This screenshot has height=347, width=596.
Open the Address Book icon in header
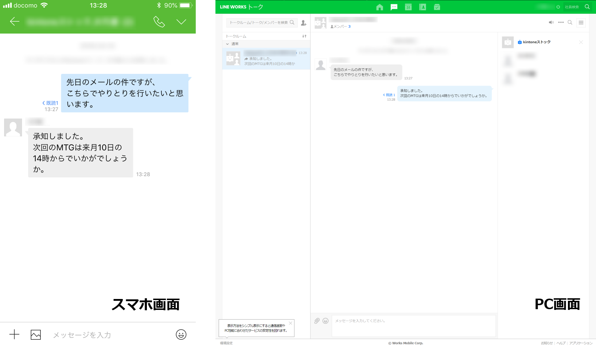point(422,7)
